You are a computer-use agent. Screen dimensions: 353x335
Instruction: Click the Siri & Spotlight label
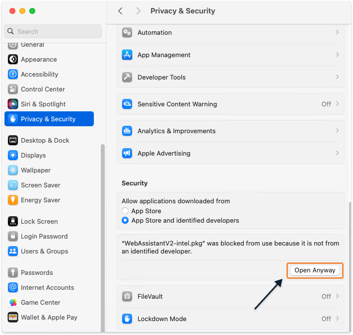43,104
